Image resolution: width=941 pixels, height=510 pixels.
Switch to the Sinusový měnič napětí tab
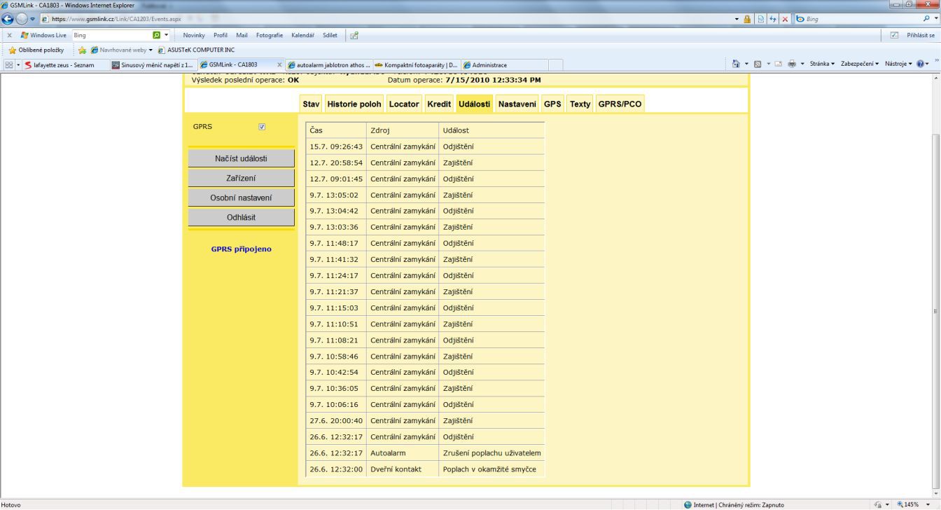tap(153, 65)
